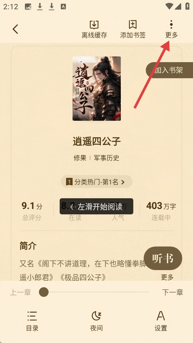Click the chapter progress slider handle
Viewport: 193px width, 343px height.
click(x=44, y=292)
